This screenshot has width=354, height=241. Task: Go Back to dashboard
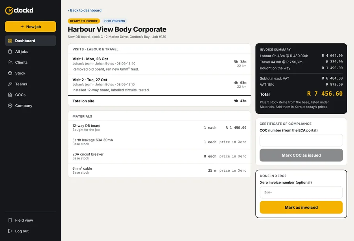tap(85, 10)
